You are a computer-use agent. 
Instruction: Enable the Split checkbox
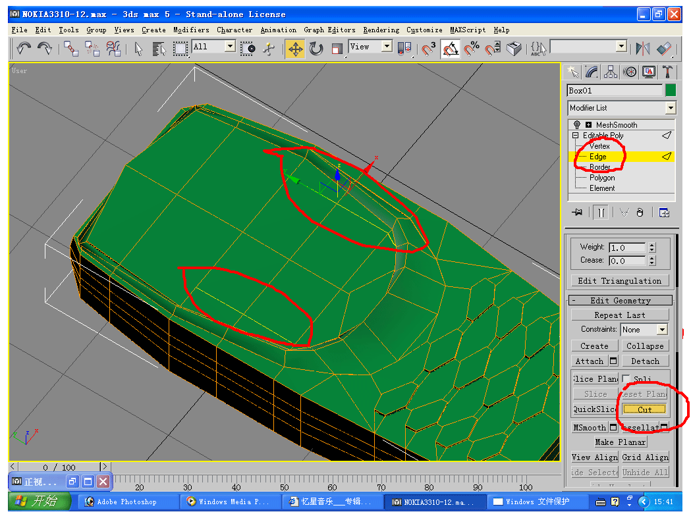pyautogui.click(x=626, y=378)
